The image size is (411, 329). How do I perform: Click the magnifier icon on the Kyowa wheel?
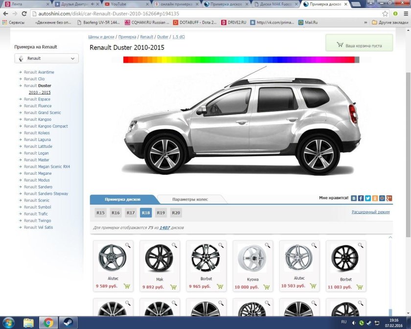click(x=267, y=245)
